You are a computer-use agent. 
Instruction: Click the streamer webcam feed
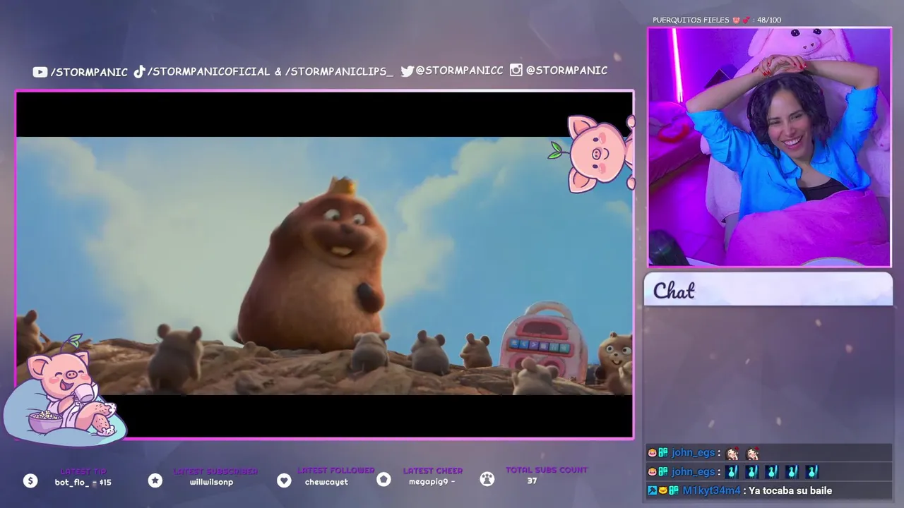point(770,147)
